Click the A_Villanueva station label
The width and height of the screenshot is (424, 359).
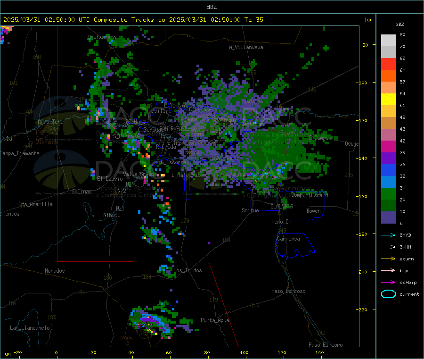(x=246, y=47)
